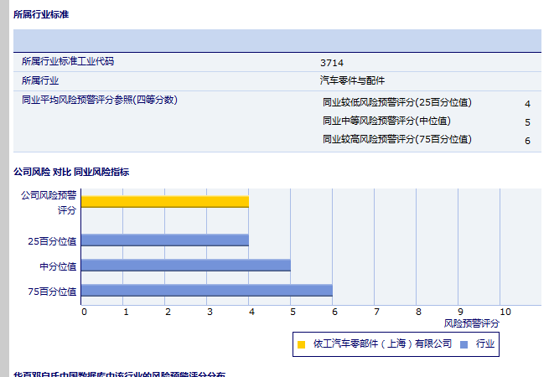
Task: Select the legend label 依工汽车零部件（上海）有限公司
Action: pyautogui.click(x=381, y=343)
